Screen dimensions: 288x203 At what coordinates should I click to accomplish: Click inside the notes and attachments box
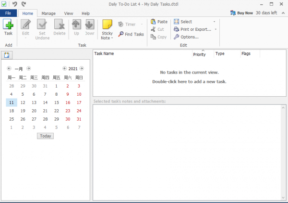187,152
